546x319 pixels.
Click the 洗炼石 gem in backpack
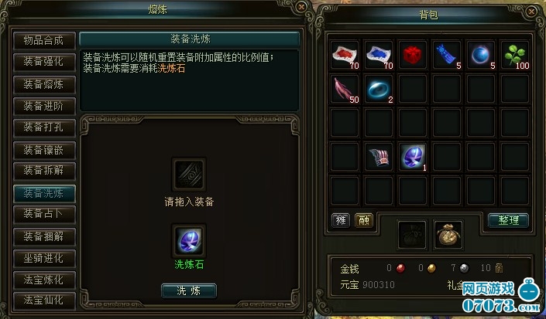point(413,158)
